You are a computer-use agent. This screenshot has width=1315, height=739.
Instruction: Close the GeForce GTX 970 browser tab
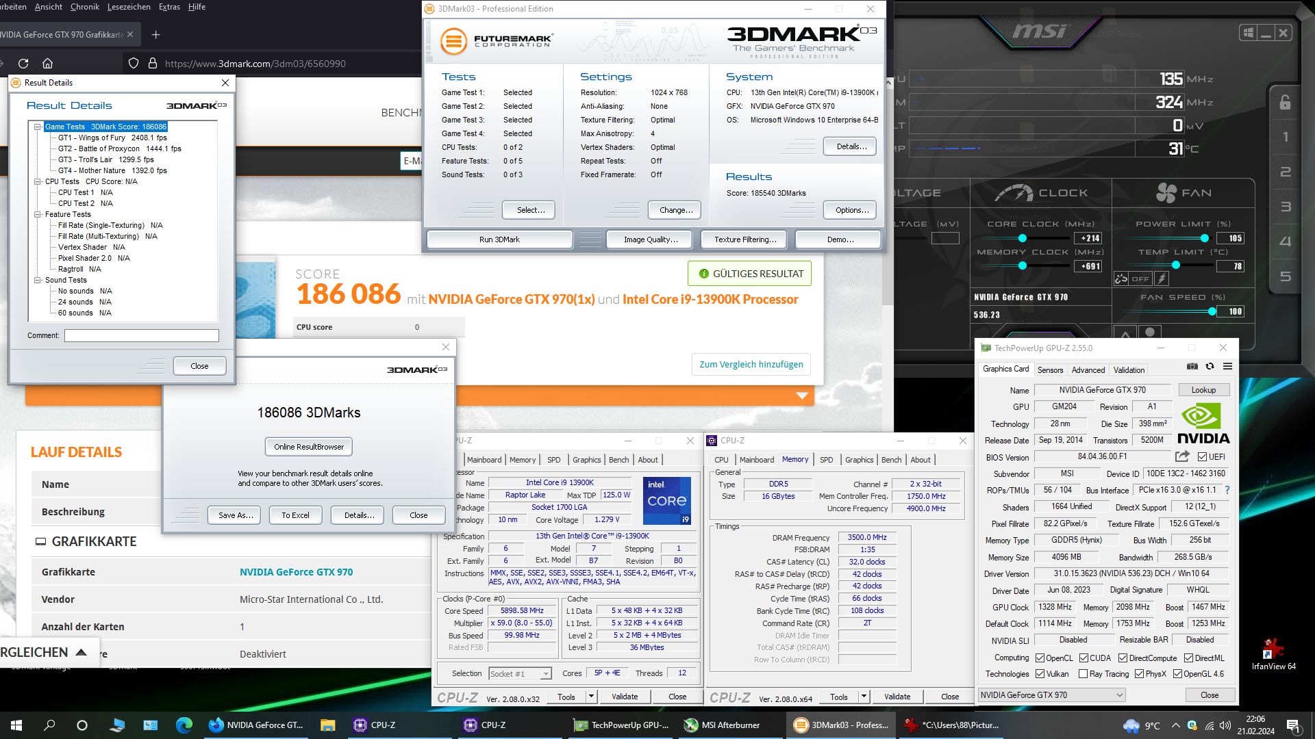(x=130, y=34)
